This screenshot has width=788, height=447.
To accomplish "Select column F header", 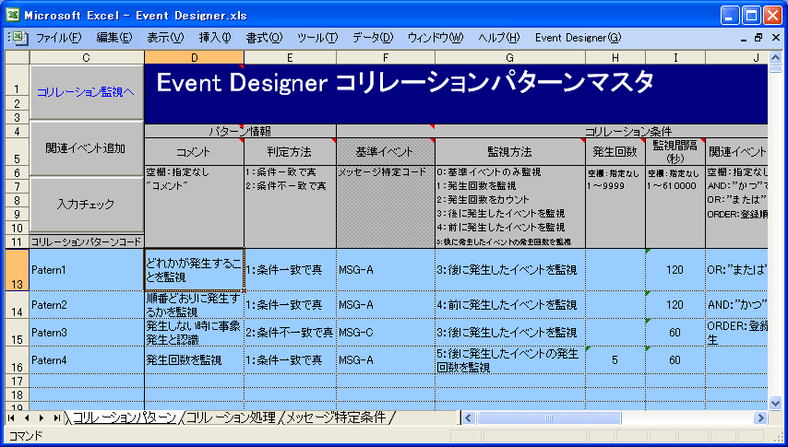I will pyautogui.click(x=386, y=58).
